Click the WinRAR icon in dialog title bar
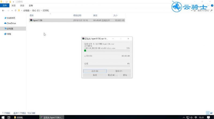 [x=83, y=39]
